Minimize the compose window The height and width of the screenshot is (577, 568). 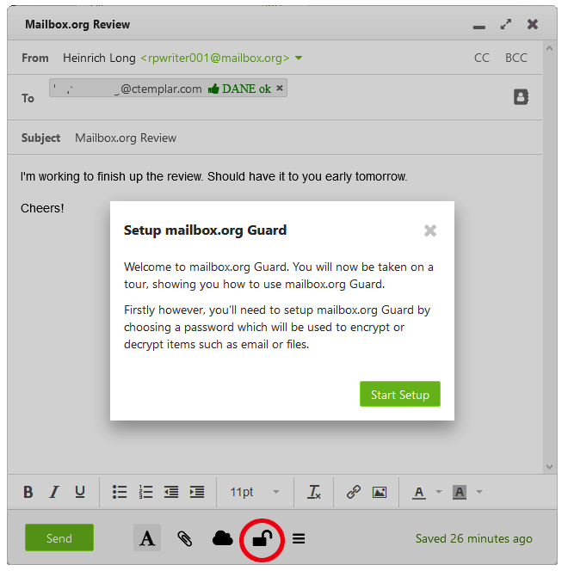479,28
